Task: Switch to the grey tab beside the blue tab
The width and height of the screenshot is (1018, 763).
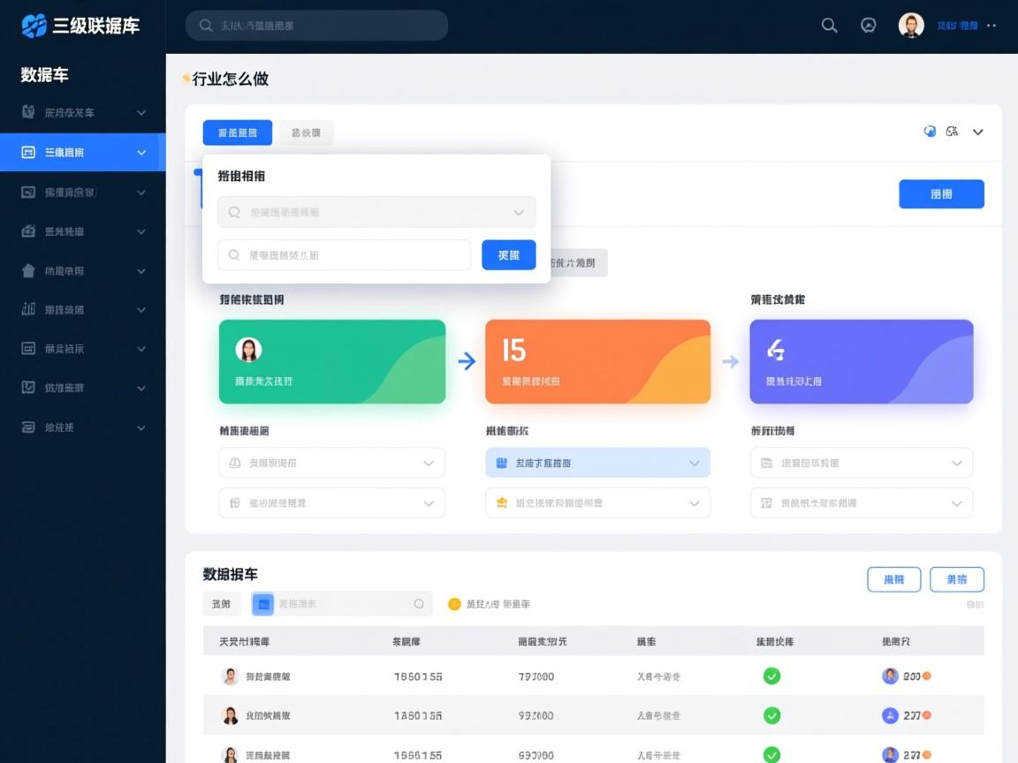Action: [306, 132]
